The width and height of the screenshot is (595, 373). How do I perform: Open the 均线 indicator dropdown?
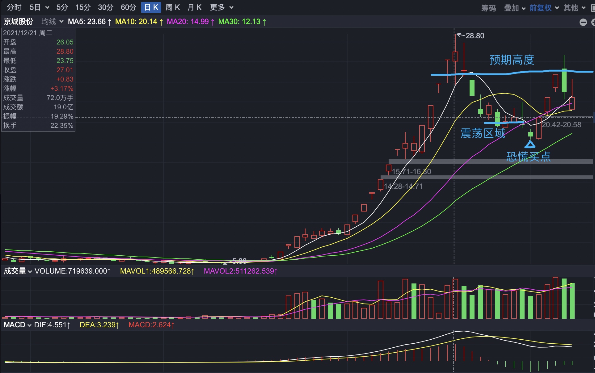point(52,21)
